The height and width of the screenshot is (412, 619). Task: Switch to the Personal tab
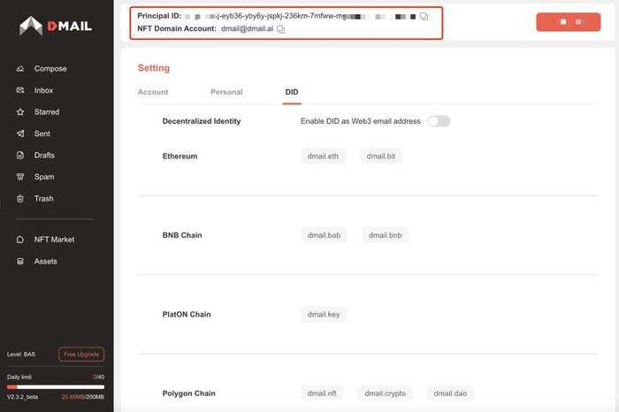[226, 92]
